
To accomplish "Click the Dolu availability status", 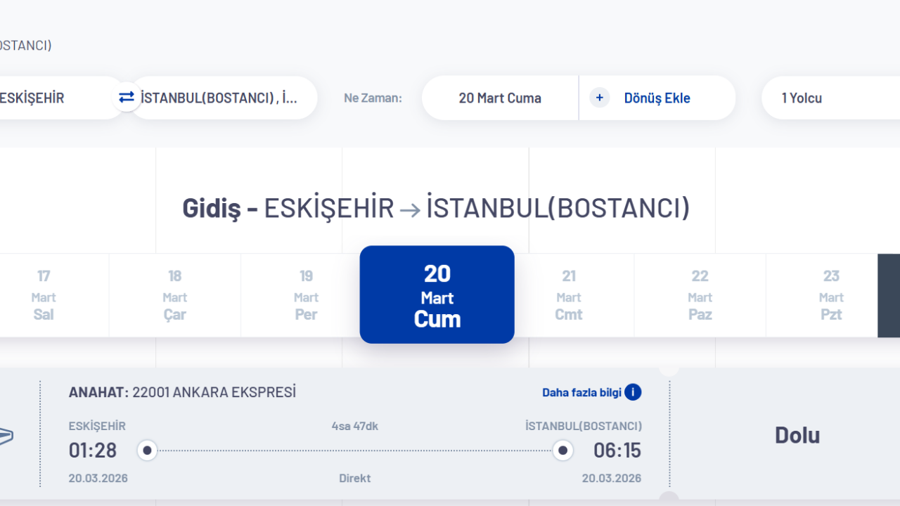I will click(x=797, y=435).
